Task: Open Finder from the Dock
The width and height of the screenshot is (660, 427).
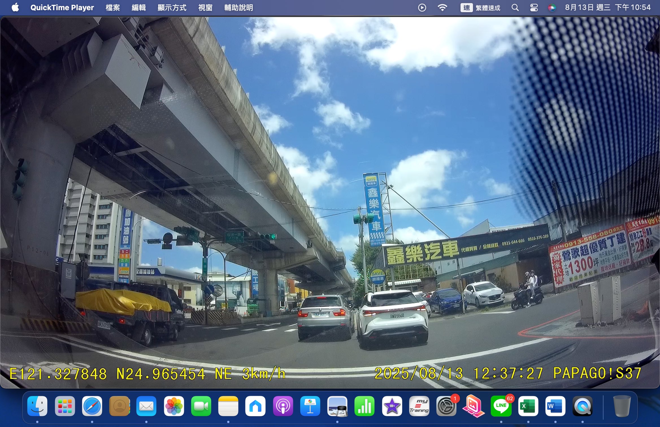Action: coord(37,406)
